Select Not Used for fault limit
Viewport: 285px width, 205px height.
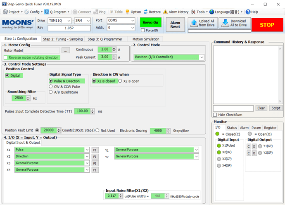tap(97, 131)
